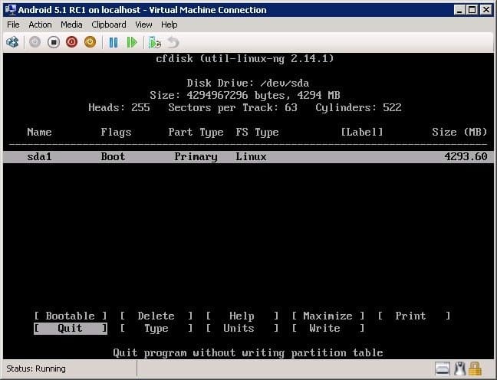Select the highlighted Quit option
497x380 pixels.
(x=71, y=328)
